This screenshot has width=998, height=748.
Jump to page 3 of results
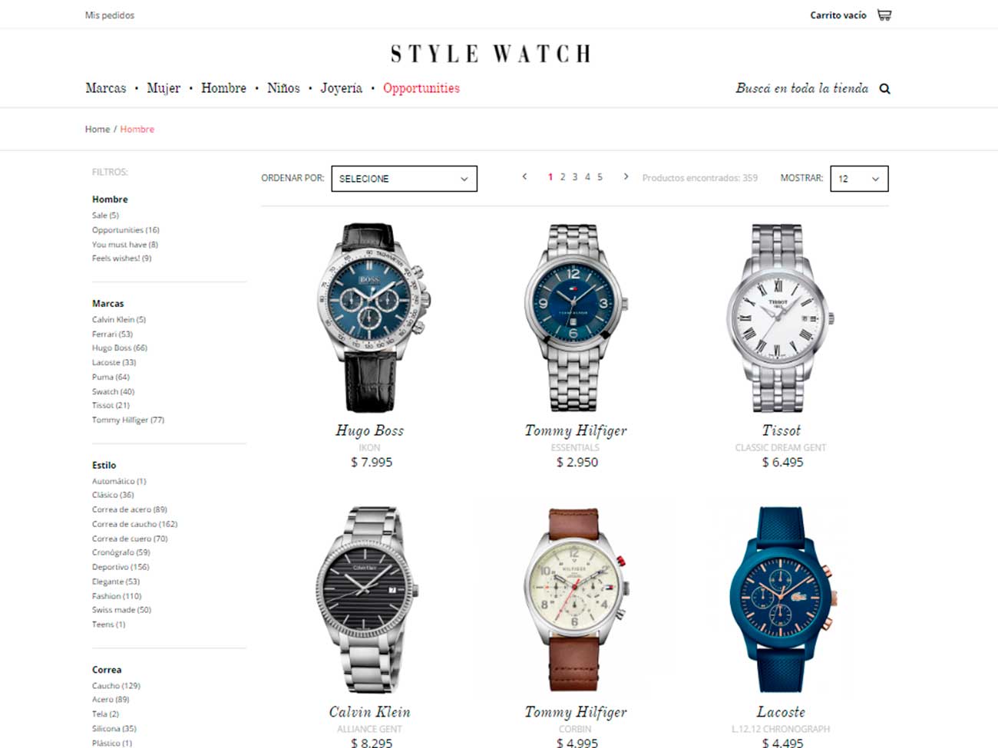tap(575, 176)
